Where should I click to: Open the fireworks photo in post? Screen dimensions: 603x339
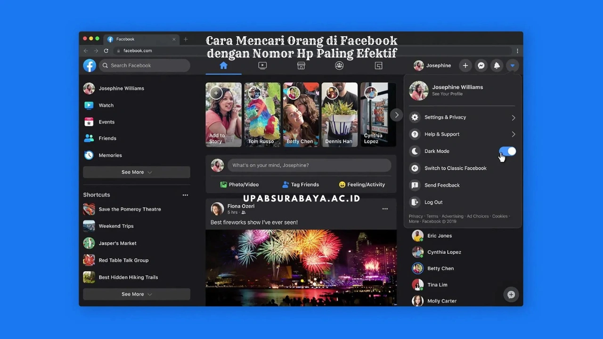pos(301,268)
